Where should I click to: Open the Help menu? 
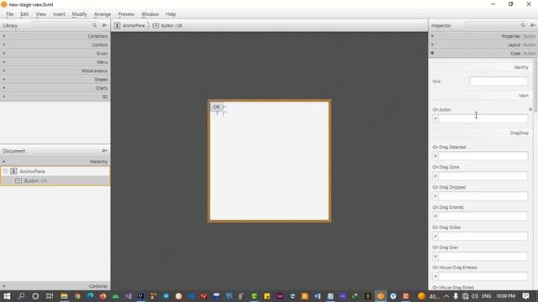(171, 14)
